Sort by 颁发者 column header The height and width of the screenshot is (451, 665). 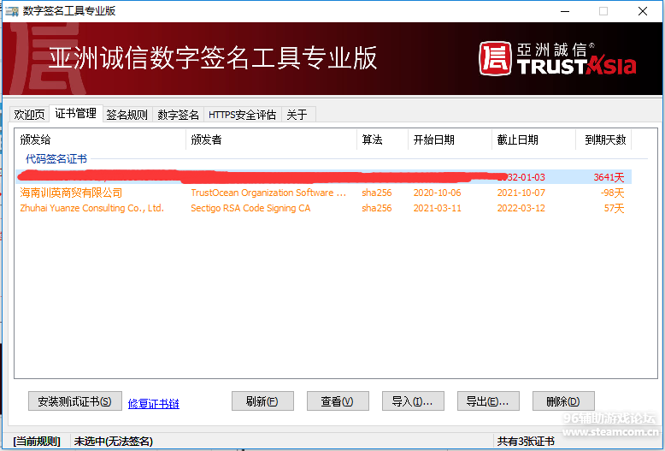tap(270, 139)
